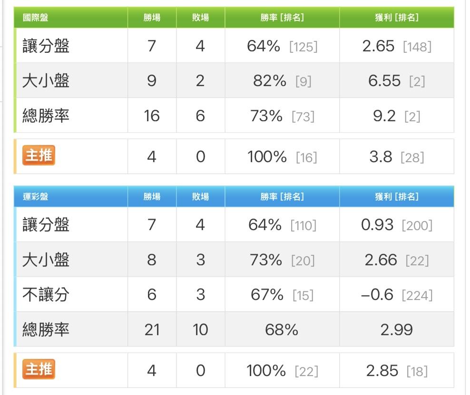Open the [110] win-rate ranking link

(304, 225)
